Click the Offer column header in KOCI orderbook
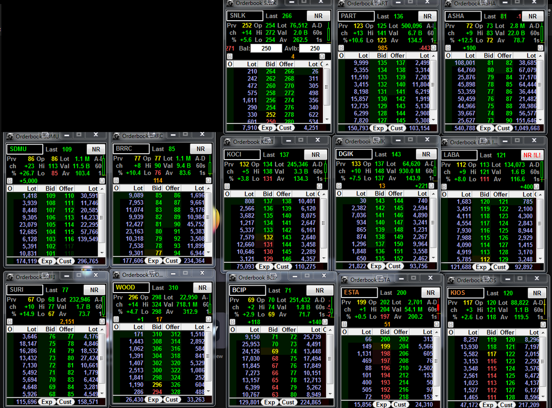The width and height of the screenshot is (552, 408). [284, 194]
